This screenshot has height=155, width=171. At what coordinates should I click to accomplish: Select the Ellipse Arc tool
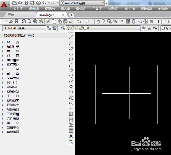pyautogui.click(x=71, y=92)
